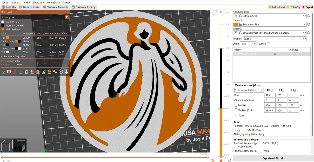Open the 0.15mm SPEED print profile dropdown
Viewport: 314px width, 162px height.
point(270,16)
